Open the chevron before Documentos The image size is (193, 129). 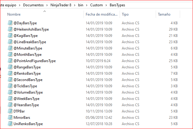(x=20, y=5)
